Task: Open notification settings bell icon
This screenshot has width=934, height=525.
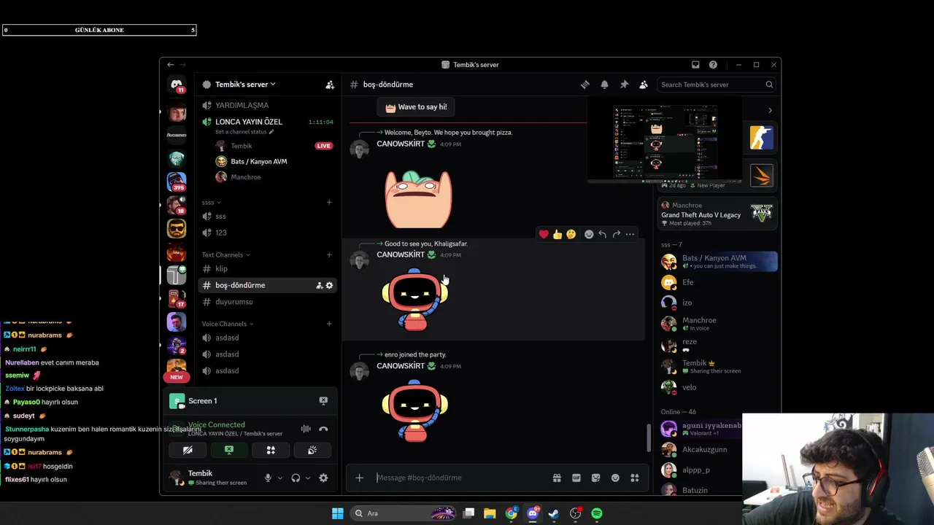Action: click(x=604, y=85)
